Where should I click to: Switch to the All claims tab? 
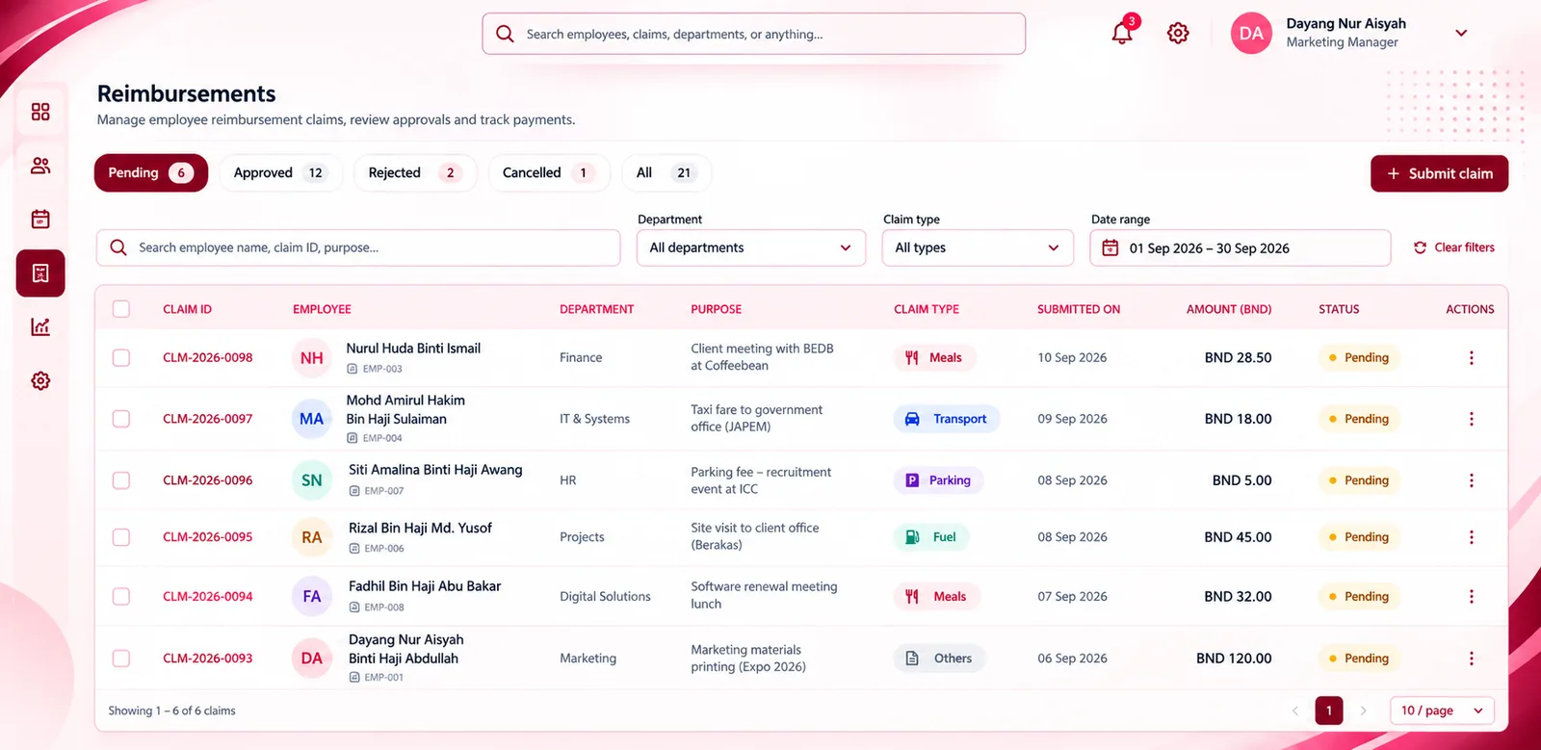click(x=666, y=173)
